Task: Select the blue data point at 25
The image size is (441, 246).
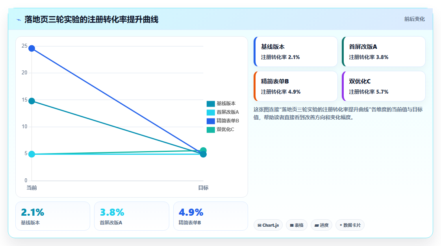Action: pos(32,48)
